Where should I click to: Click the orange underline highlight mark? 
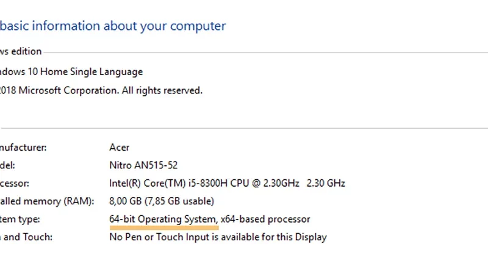[x=164, y=228]
